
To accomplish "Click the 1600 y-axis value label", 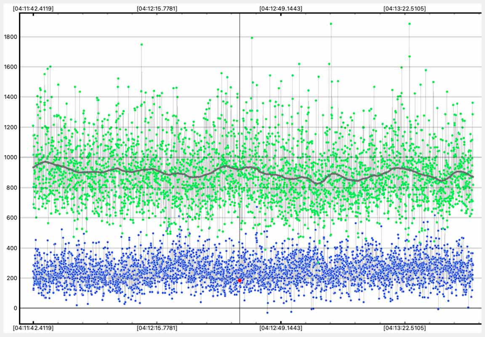I will [10, 67].
